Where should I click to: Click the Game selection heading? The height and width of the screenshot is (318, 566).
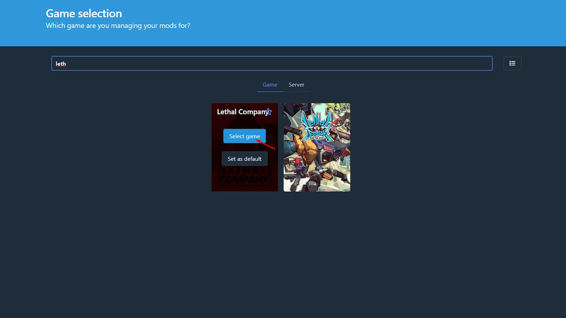coord(84,13)
